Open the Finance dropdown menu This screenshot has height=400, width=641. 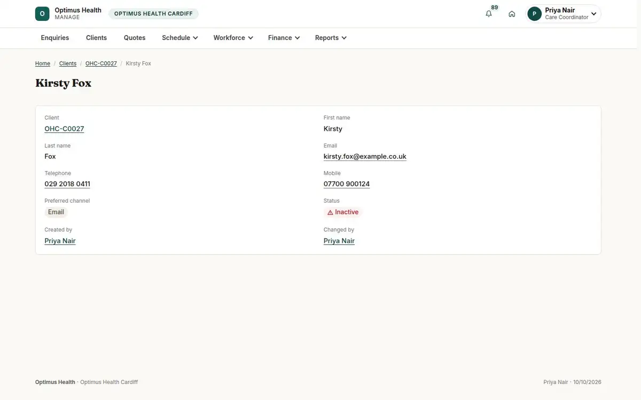click(x=284, y=38)
